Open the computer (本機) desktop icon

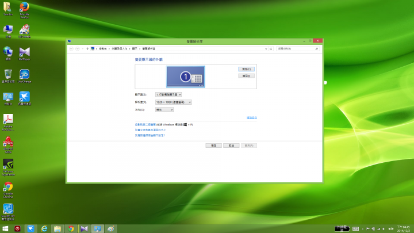point(8,31)
